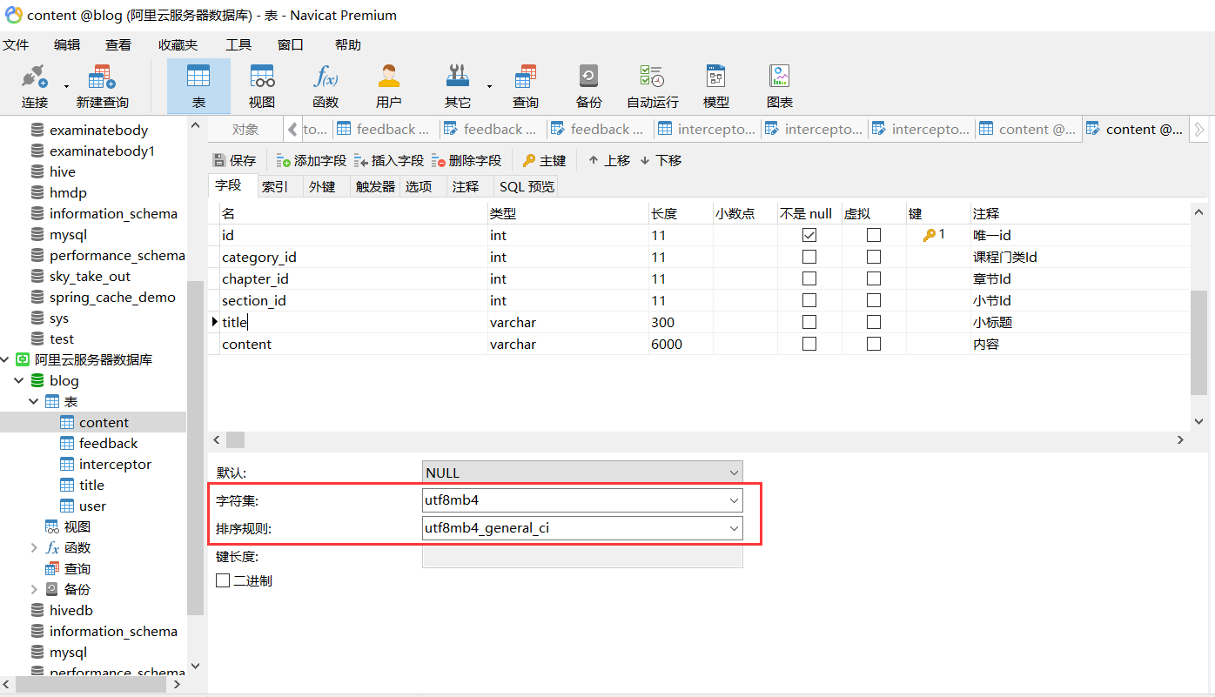Switch to the SQL 预览 tab
This screenshot has width=1215, height=697.
[526, 186]
